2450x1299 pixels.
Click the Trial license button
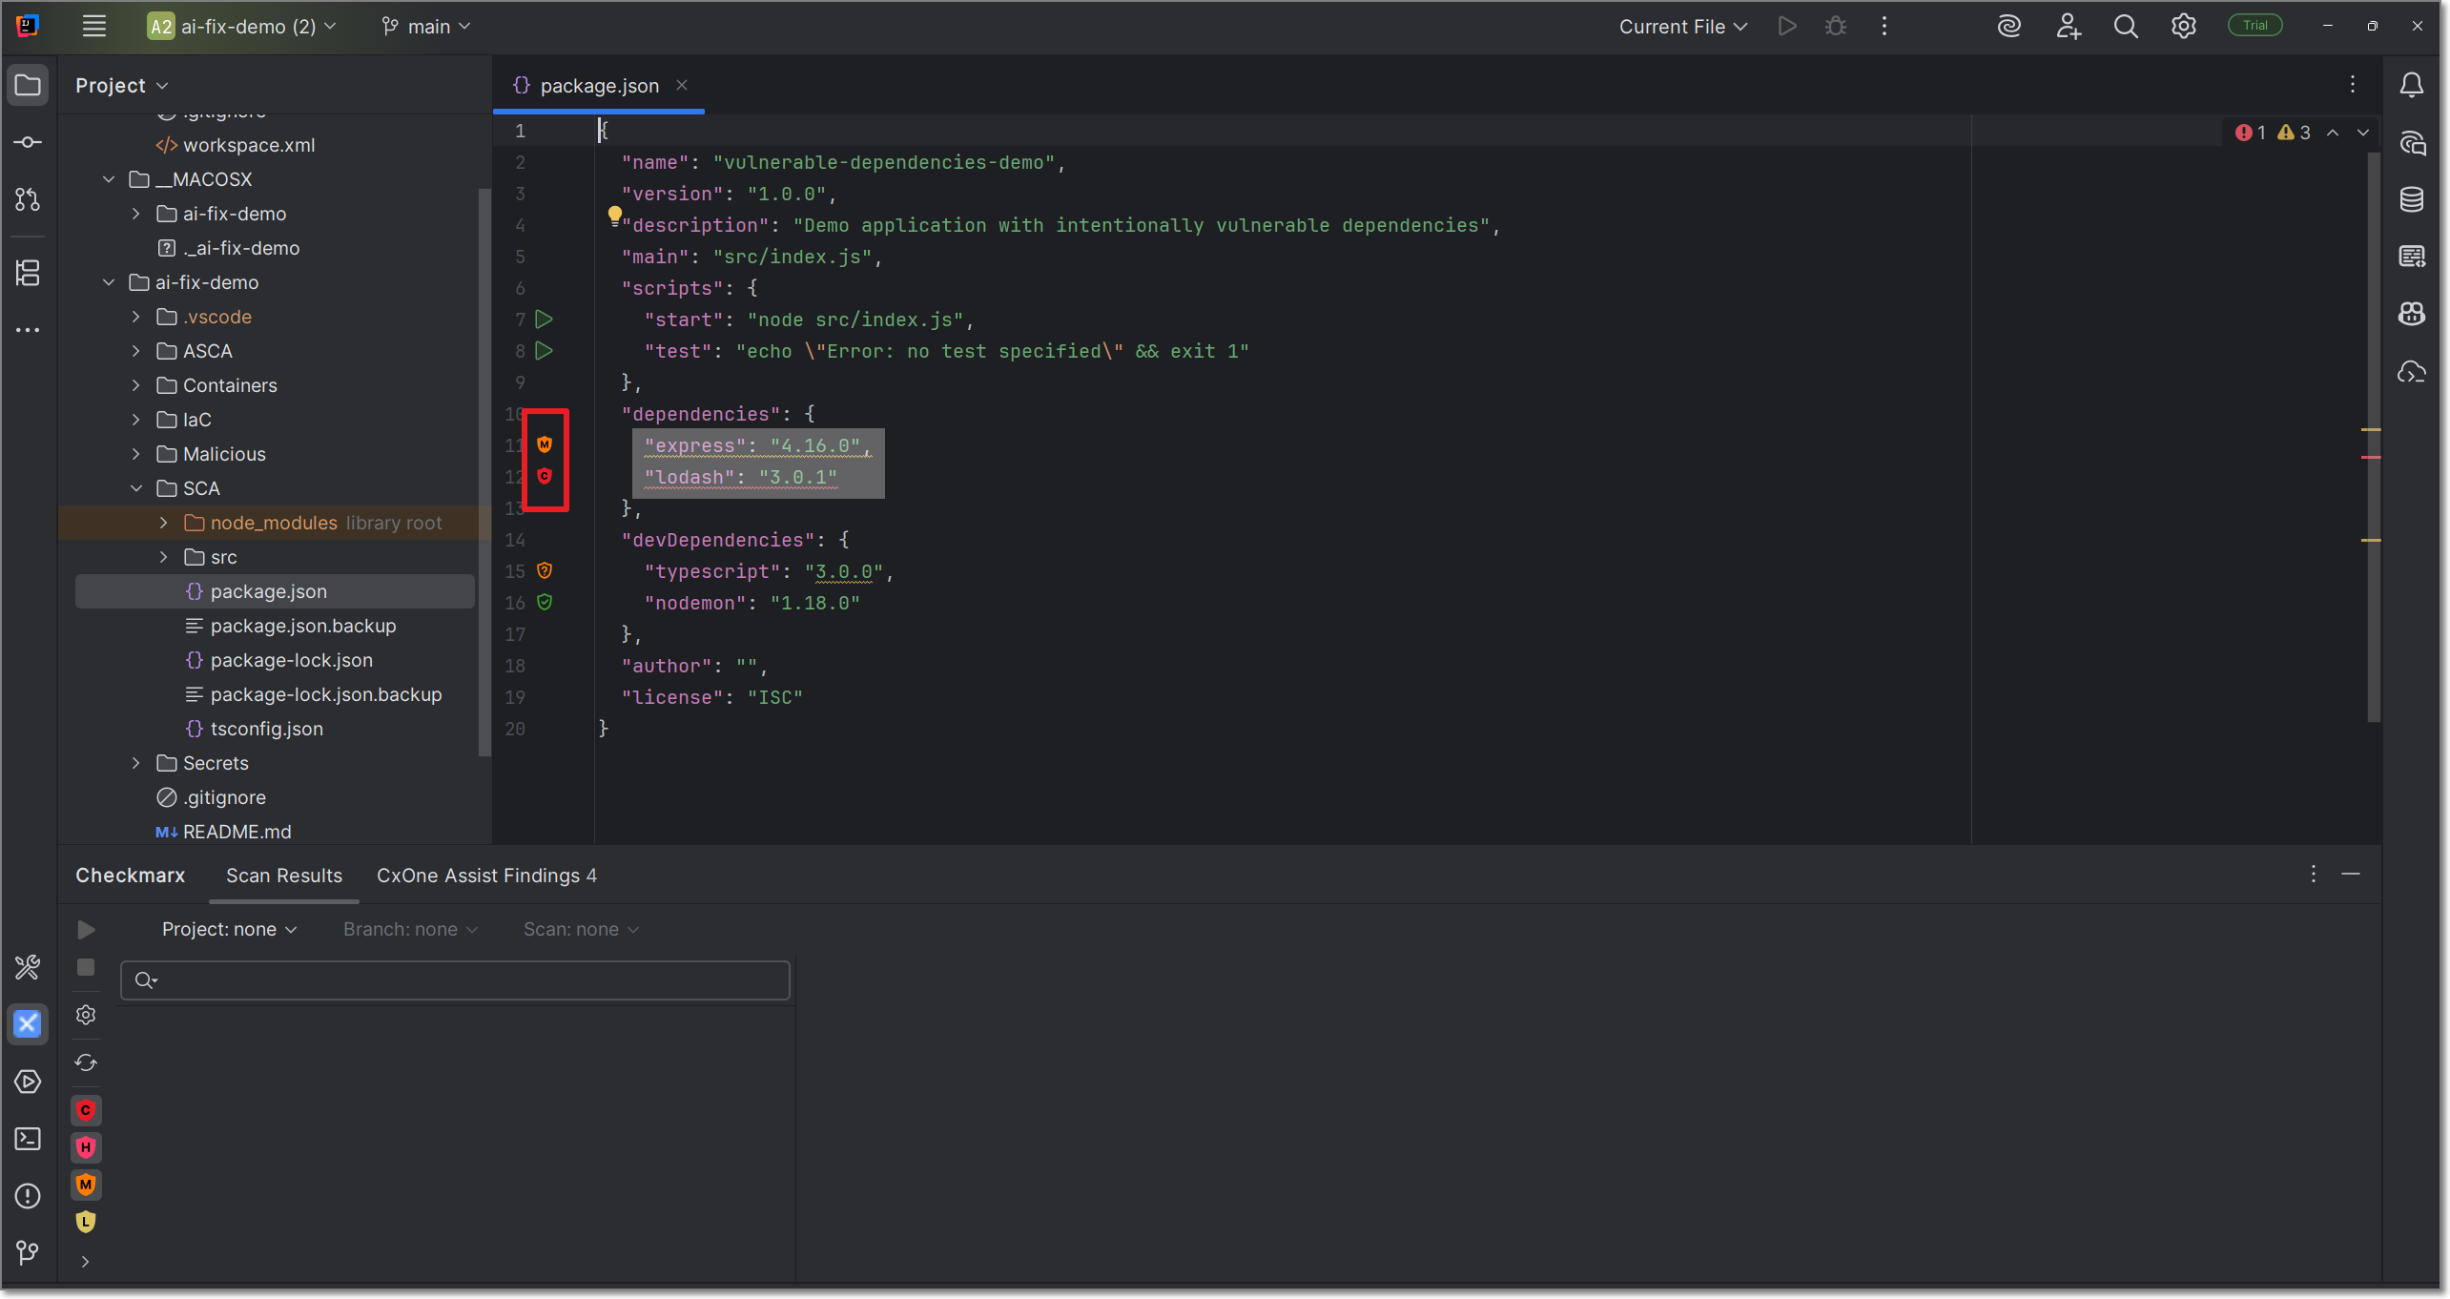tap(2254, 26)
